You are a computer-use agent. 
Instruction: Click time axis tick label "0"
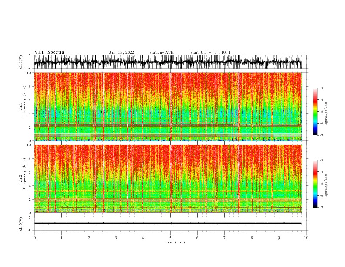34,238
